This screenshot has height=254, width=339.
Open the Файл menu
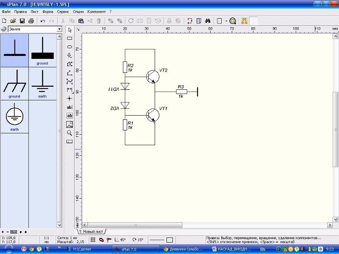tap(6, 12)
